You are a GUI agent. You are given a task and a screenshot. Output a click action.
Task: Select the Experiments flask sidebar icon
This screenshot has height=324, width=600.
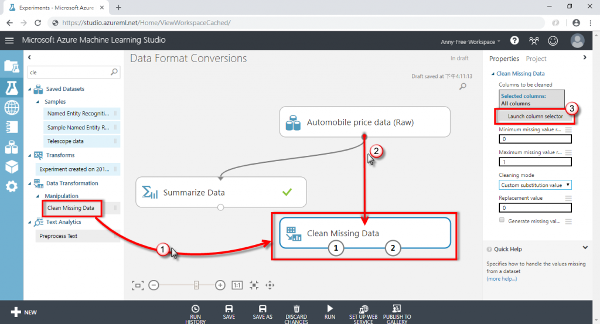(12, 88)
